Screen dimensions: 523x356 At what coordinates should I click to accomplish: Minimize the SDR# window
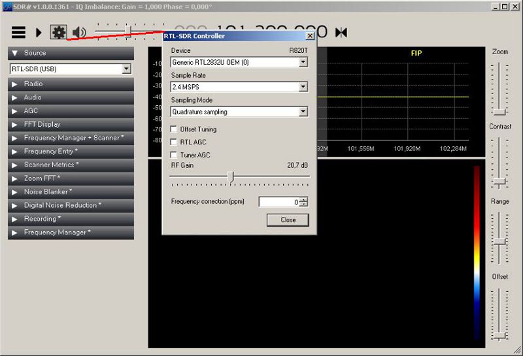pos(496,7)
